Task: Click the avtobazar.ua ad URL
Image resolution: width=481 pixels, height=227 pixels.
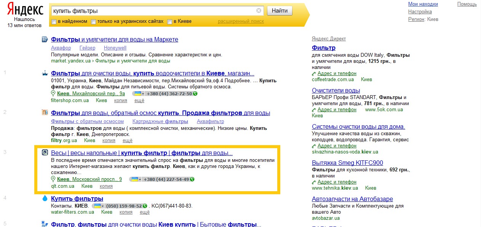Action: pyautogui.click(x=326, y=218)
